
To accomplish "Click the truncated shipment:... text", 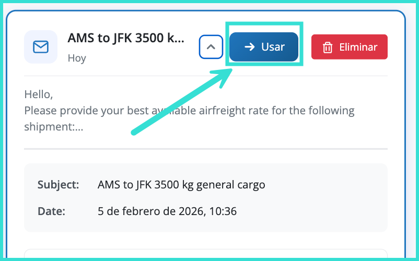I will point(54,127).
